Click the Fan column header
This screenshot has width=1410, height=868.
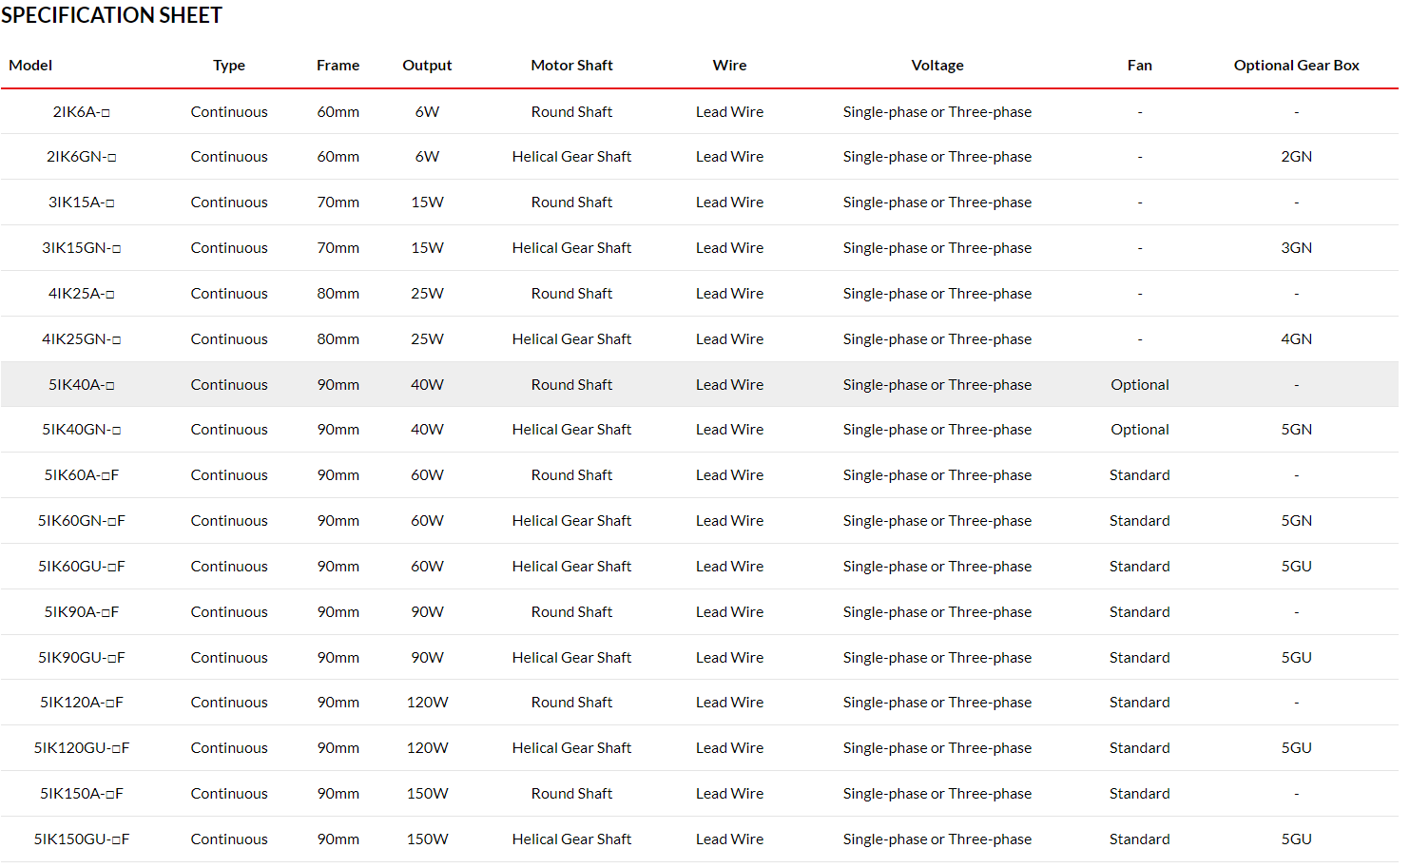1140,66
